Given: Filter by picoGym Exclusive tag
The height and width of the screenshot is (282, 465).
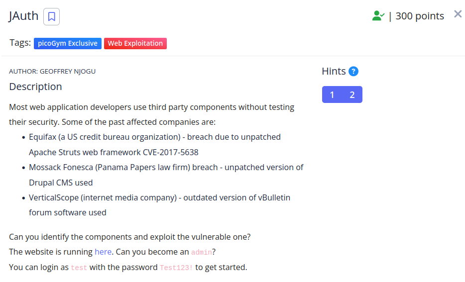Looking at the screenshot, I should click(68, 43).
